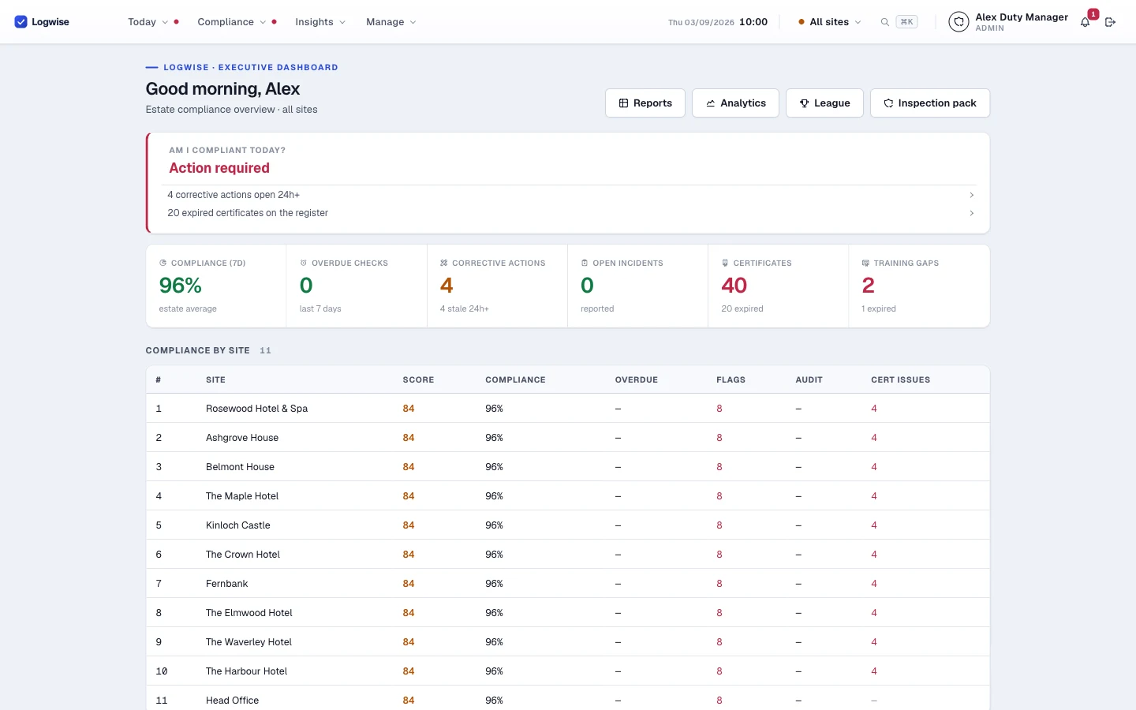The width and height of the screenshot is (1136, 710).
Task: Click the OVERDUE column header
Action: point(636,380)
